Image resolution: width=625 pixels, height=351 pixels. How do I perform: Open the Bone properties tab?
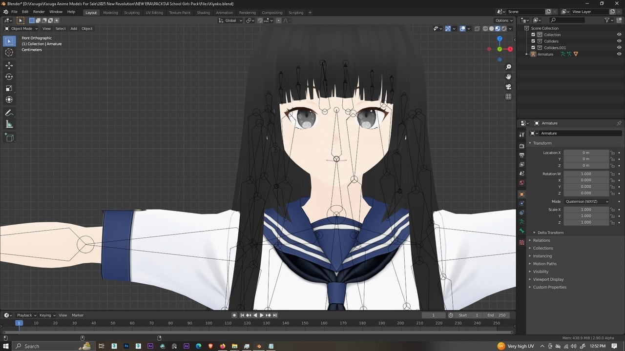(522, 231)
